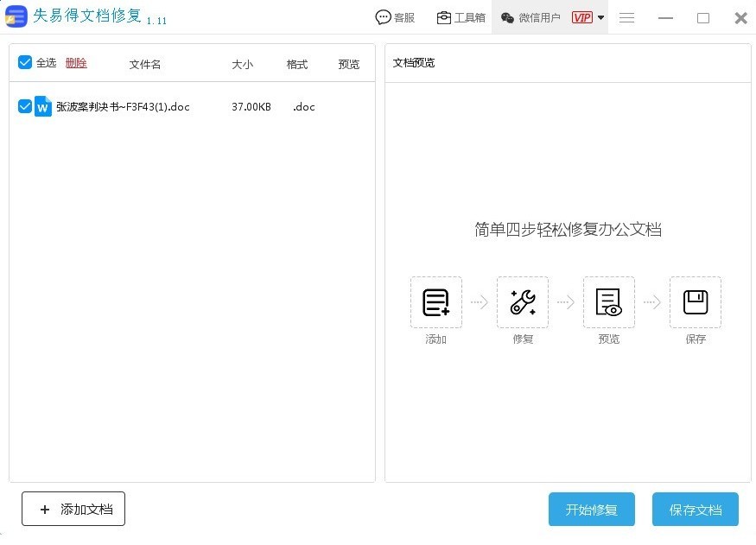Open the 工具箱 toolbox icon
The width and height of the screenshot is (756, 545).
pos(443,18)
